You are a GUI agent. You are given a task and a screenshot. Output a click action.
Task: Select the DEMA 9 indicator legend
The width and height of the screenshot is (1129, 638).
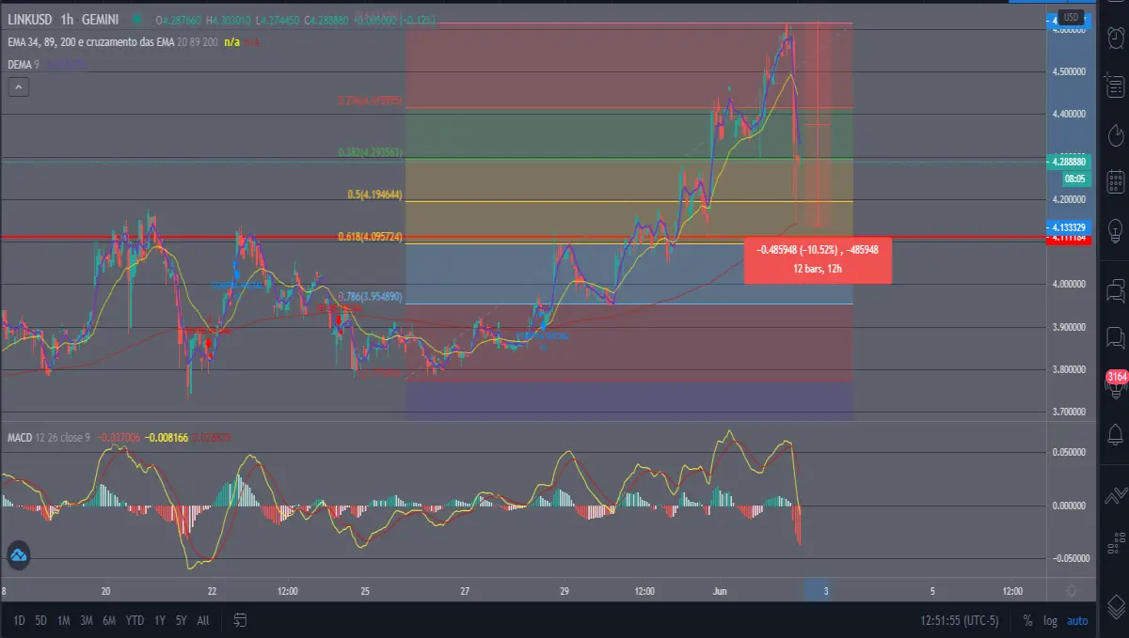tap(23, 65)
